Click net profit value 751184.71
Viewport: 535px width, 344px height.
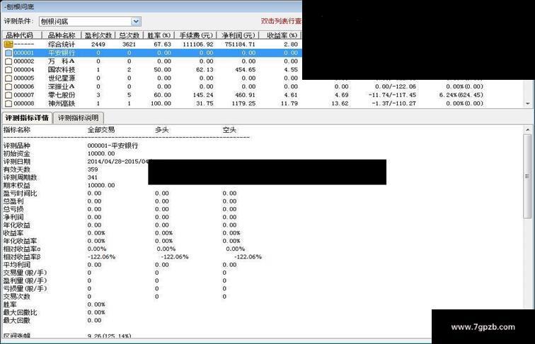click(x=240, y=45)
